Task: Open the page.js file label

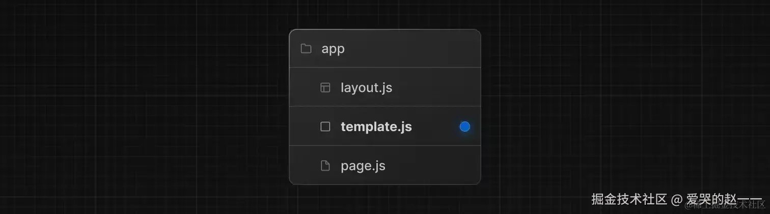Action: coord(363,166)
